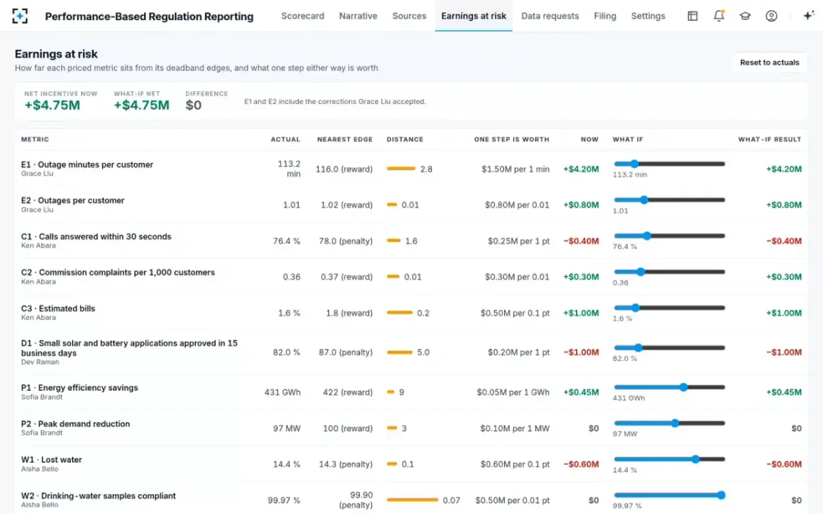Switch to the Narrative tab

coord(358,16)
